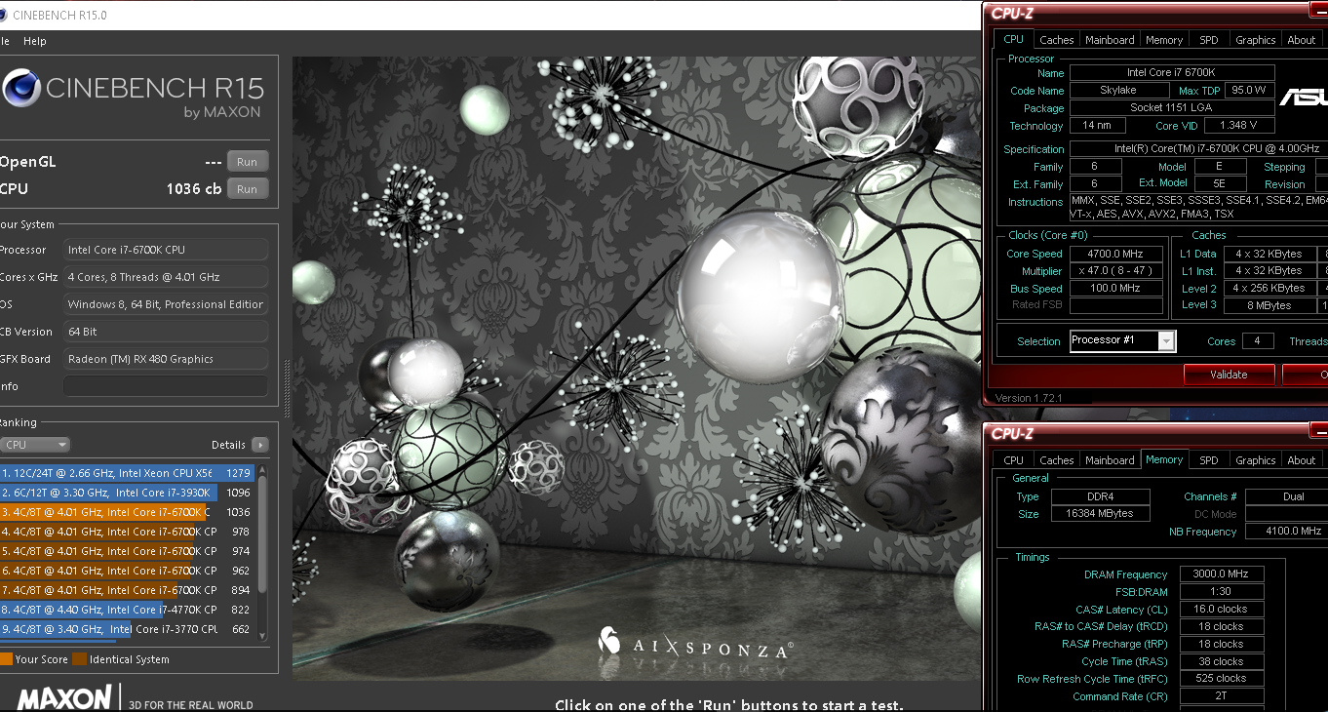Open the Help menu in Cinebench
Viewport: 1328px width, 712px height.
(35, 41)
